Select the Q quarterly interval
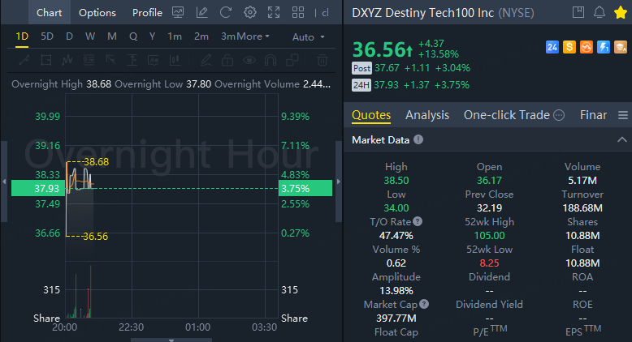 point(133,36)
